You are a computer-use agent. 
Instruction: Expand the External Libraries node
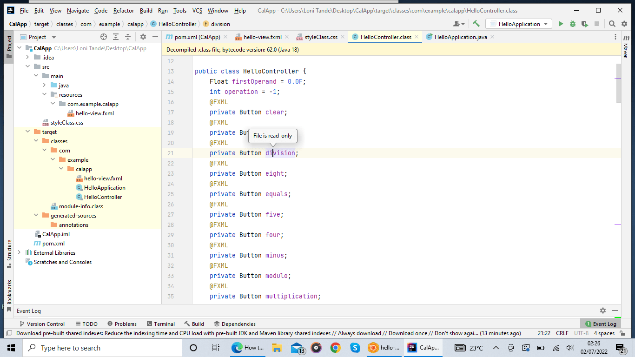tap(19, 252)
